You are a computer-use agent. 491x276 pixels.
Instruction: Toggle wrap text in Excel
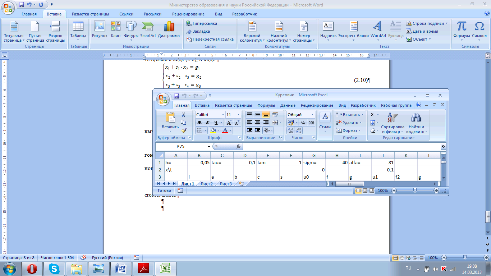tap(275, 115)
